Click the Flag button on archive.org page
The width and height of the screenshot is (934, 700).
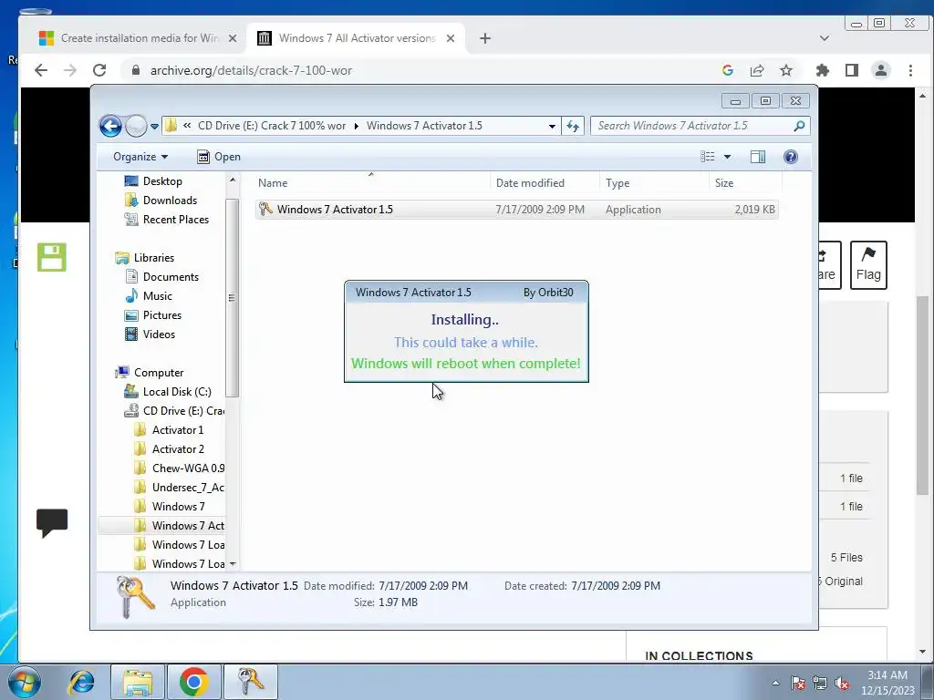tap(868, 265)
